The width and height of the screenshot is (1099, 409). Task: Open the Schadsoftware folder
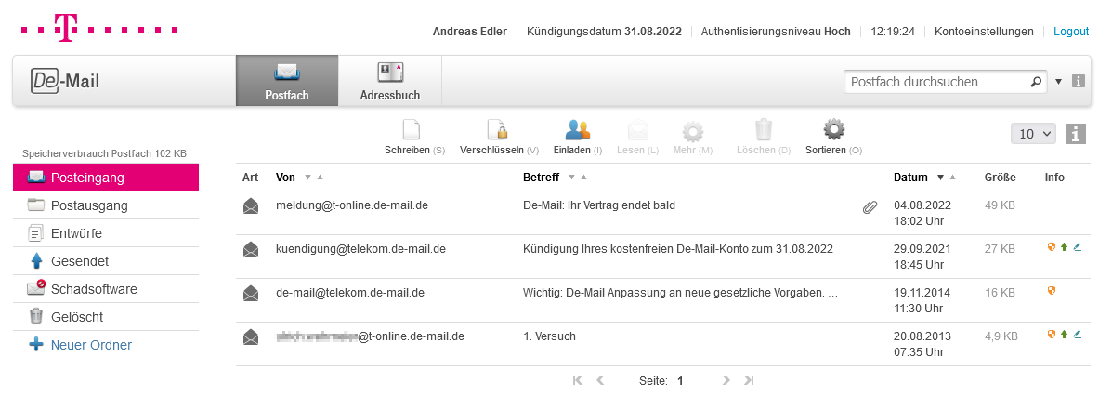pos(106,289)
